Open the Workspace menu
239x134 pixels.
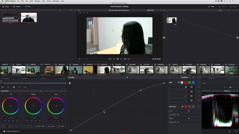click(x=56, y=1)
